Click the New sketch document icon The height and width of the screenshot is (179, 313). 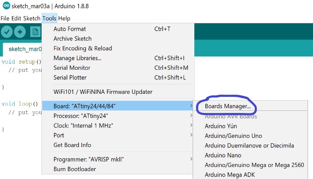pyautogui.click(x=36, y=32)
